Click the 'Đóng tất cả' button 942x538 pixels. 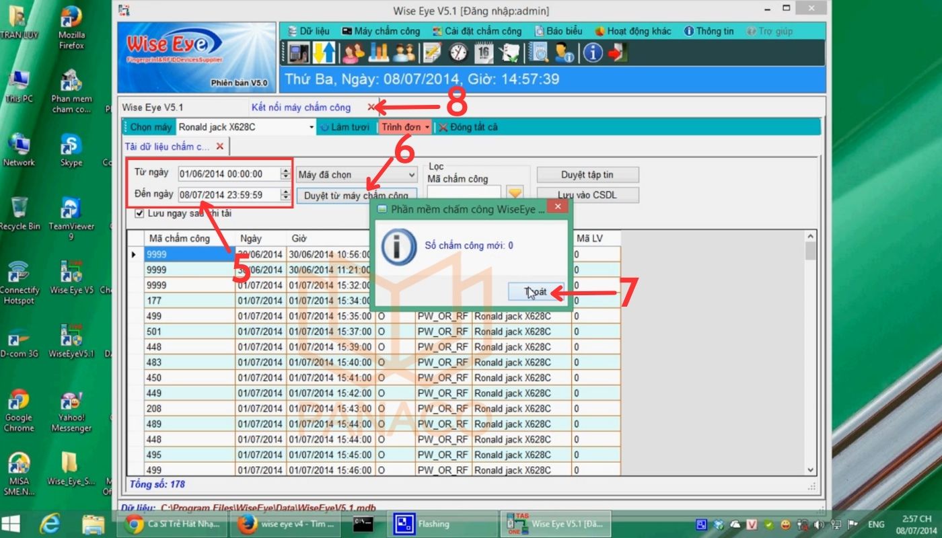pyautogui.click(x=468, y=126)
